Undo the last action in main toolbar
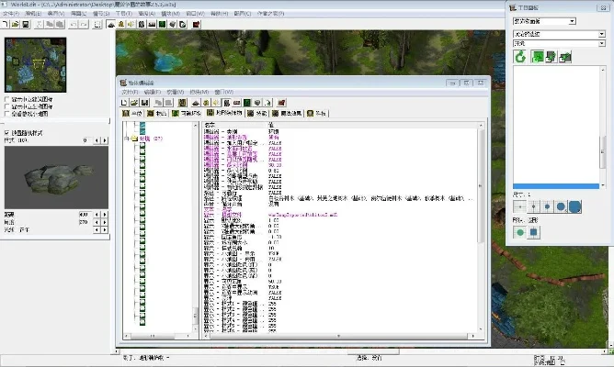Screen dimensions: 614x367 [74, 24]
